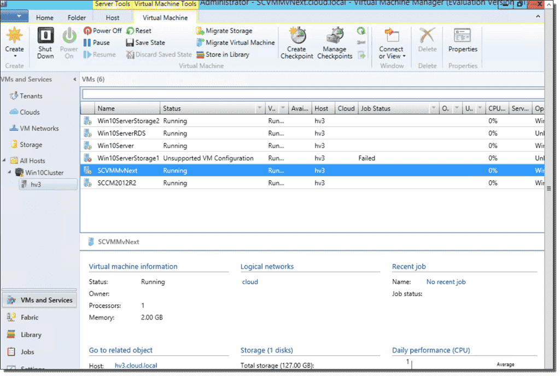
Task: Click the Tenants icon
Action: 14,96
